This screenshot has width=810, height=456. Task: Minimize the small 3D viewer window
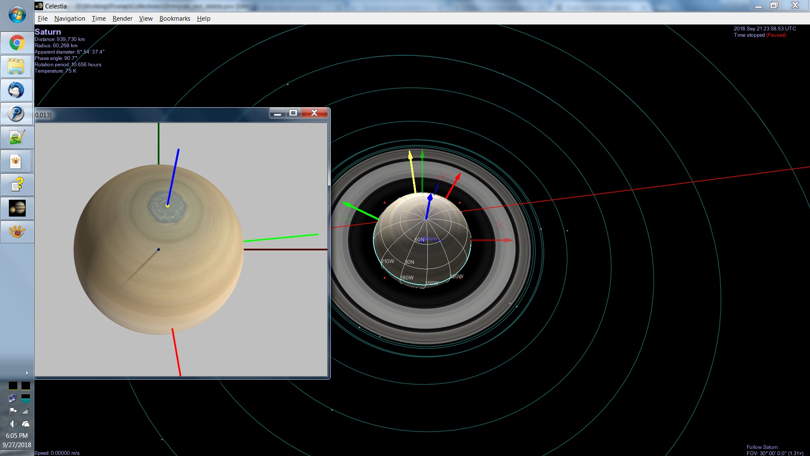pyautogui.click(x=278, y=113)
